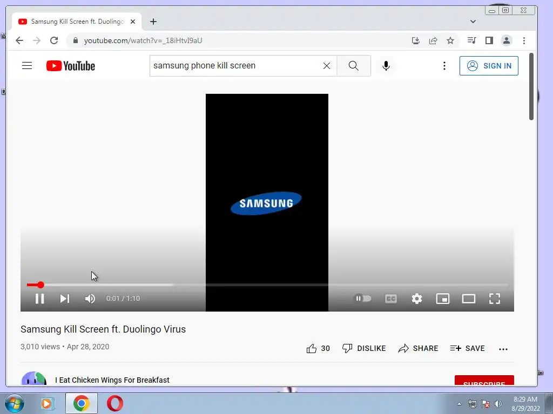Screen dimensions: 553x414
Task: Expand the tab search chevron
Action: click(473, 22)
